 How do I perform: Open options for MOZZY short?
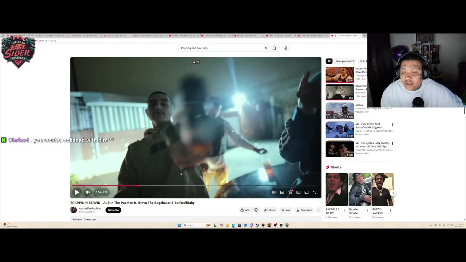(x=390, y=211)
